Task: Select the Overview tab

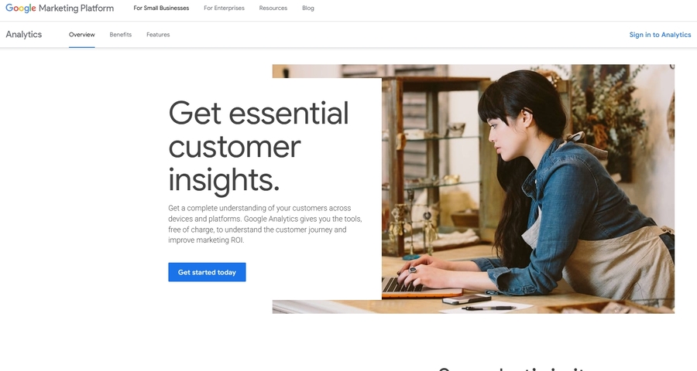Action: tap(82, 35)
